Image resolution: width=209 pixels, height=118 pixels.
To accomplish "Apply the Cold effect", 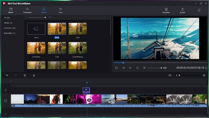I will click(x=57, y=48).
